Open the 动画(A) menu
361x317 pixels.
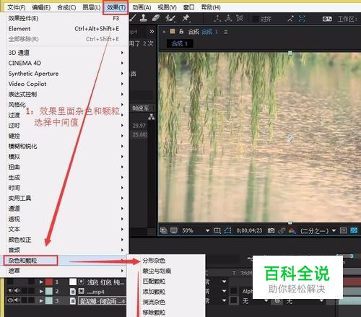point(142,7)
